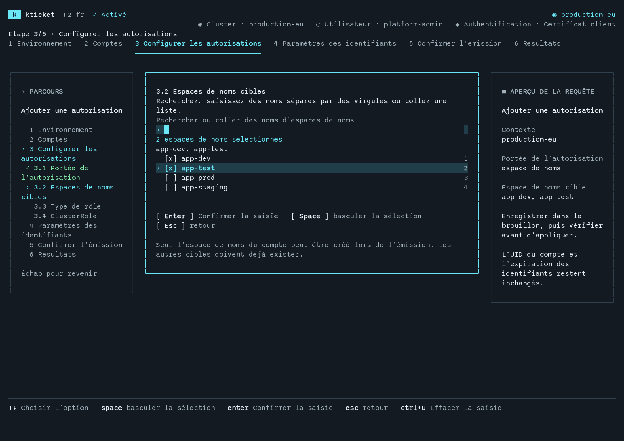This screenshot has height=441, width=624.
Task: Expand step 3 Configurer les autorisations chevron
Action: point(23,149)
